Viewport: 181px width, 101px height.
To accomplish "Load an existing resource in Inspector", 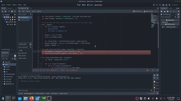I will pos(165,11).
